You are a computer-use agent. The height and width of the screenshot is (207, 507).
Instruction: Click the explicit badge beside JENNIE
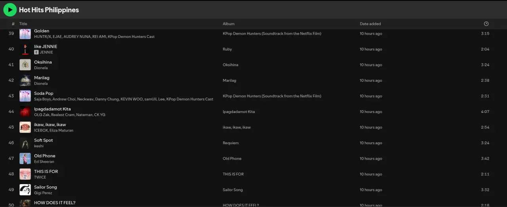click(x=36, y=52)
